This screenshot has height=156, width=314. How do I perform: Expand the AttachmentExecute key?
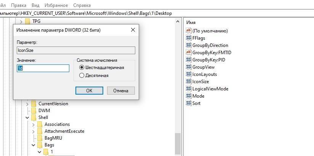[x=34, y=131]
